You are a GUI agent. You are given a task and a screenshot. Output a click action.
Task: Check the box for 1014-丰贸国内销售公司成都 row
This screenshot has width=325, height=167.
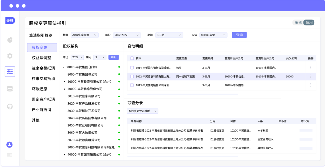(x=132, y=68)
